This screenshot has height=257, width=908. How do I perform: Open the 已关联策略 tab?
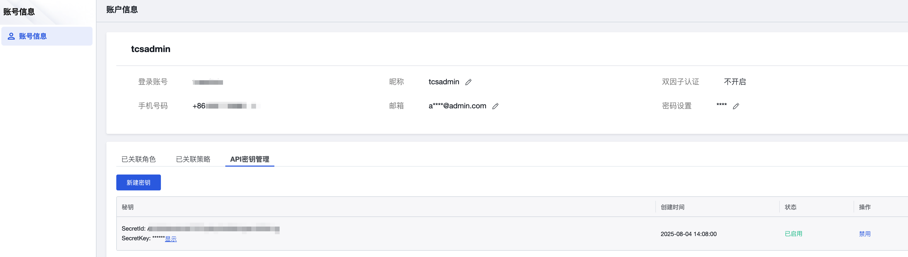coord(193,159)
